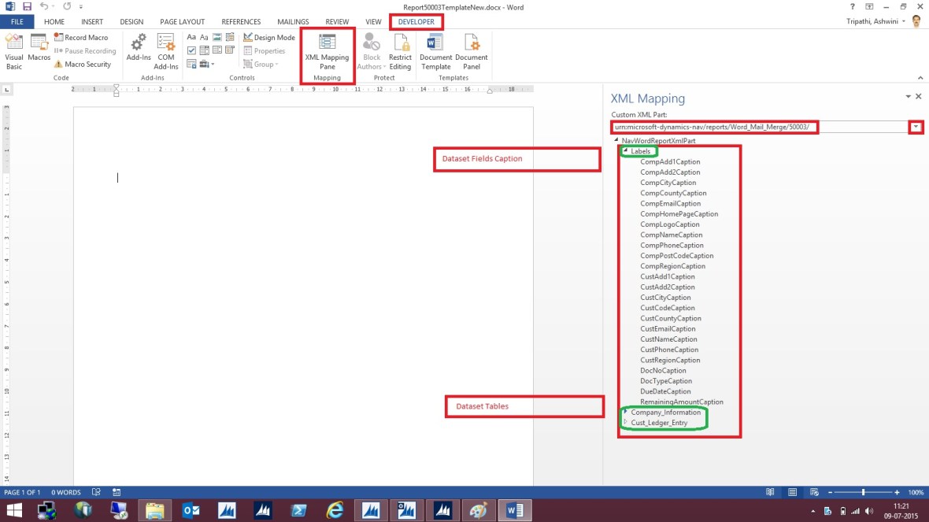Insert a Check Box content control
The width and height of the screenshot is (929, 522).
pyautogui.click(x=191, y=50)
